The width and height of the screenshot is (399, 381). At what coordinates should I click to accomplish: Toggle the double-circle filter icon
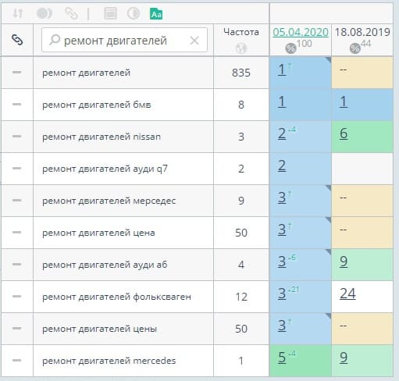click(x=45, y=13)
